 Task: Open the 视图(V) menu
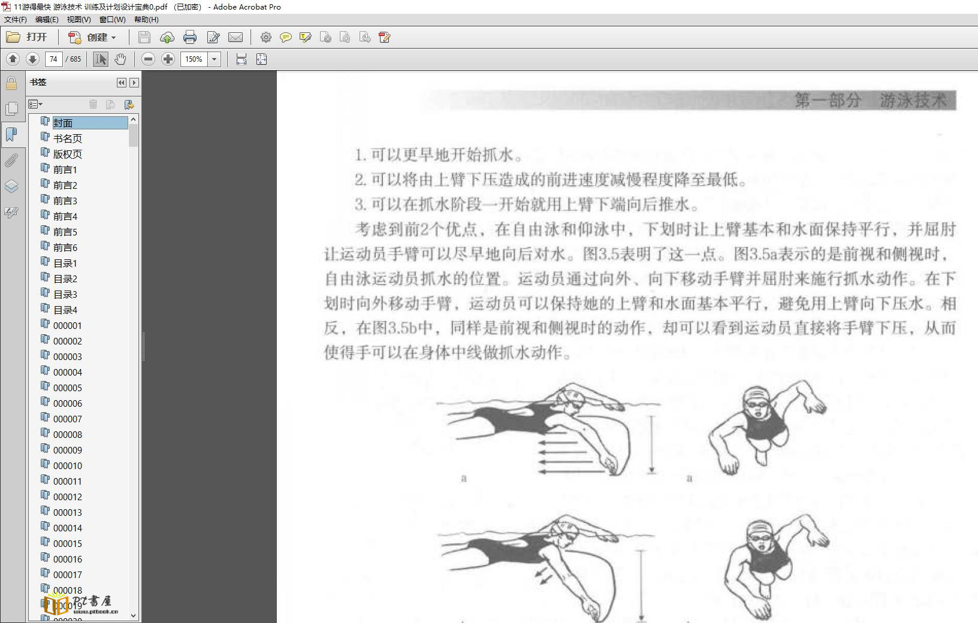pos(79,19)
